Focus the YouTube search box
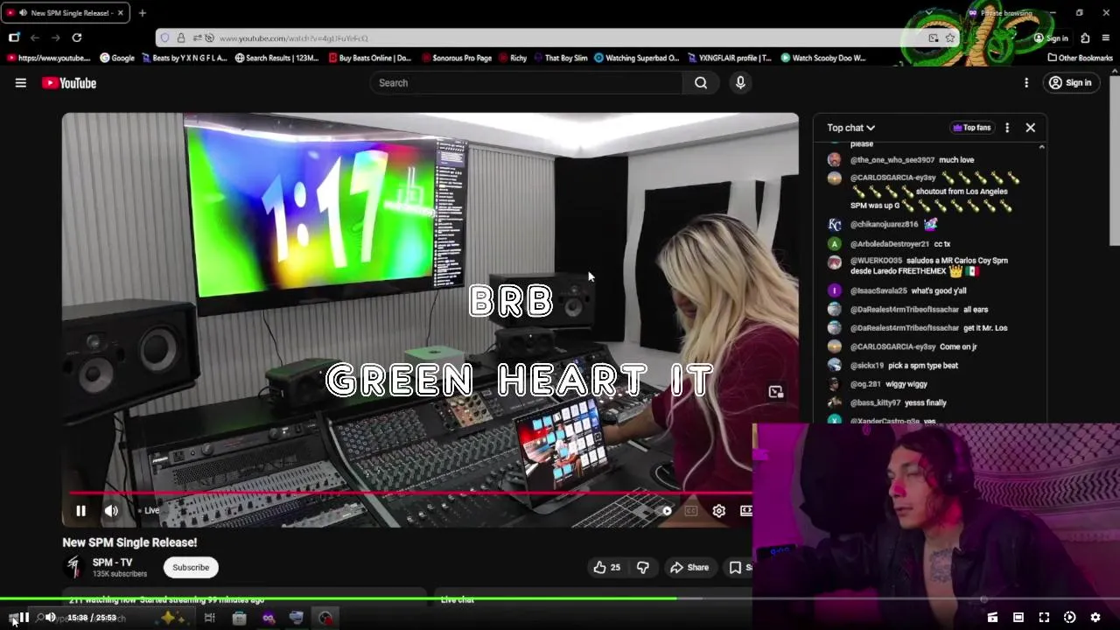The width and height of the screenshot is (1120, 630). [x=526, y=83]
